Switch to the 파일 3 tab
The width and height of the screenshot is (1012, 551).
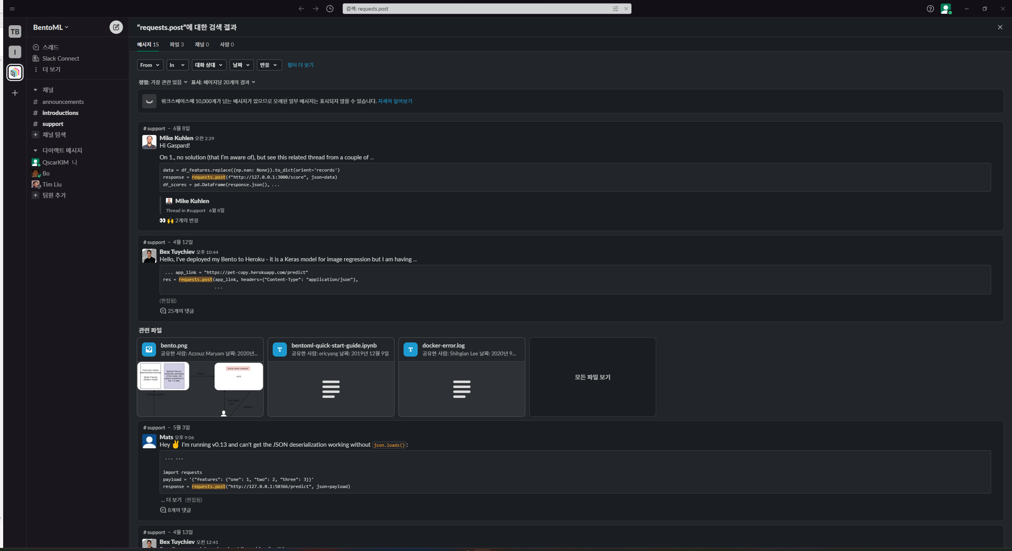(177, 44)
